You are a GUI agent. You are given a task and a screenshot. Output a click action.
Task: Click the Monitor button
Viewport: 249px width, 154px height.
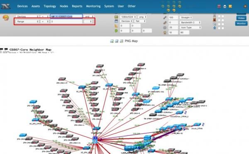click(x=241, y=24)
